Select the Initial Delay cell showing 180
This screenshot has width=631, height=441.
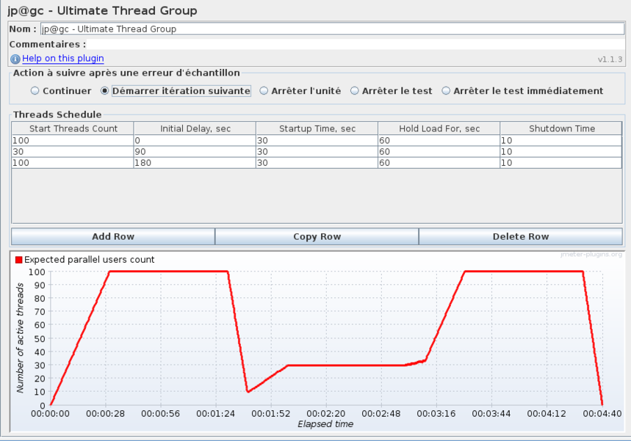pyautogui.click(x=195, y=163)
